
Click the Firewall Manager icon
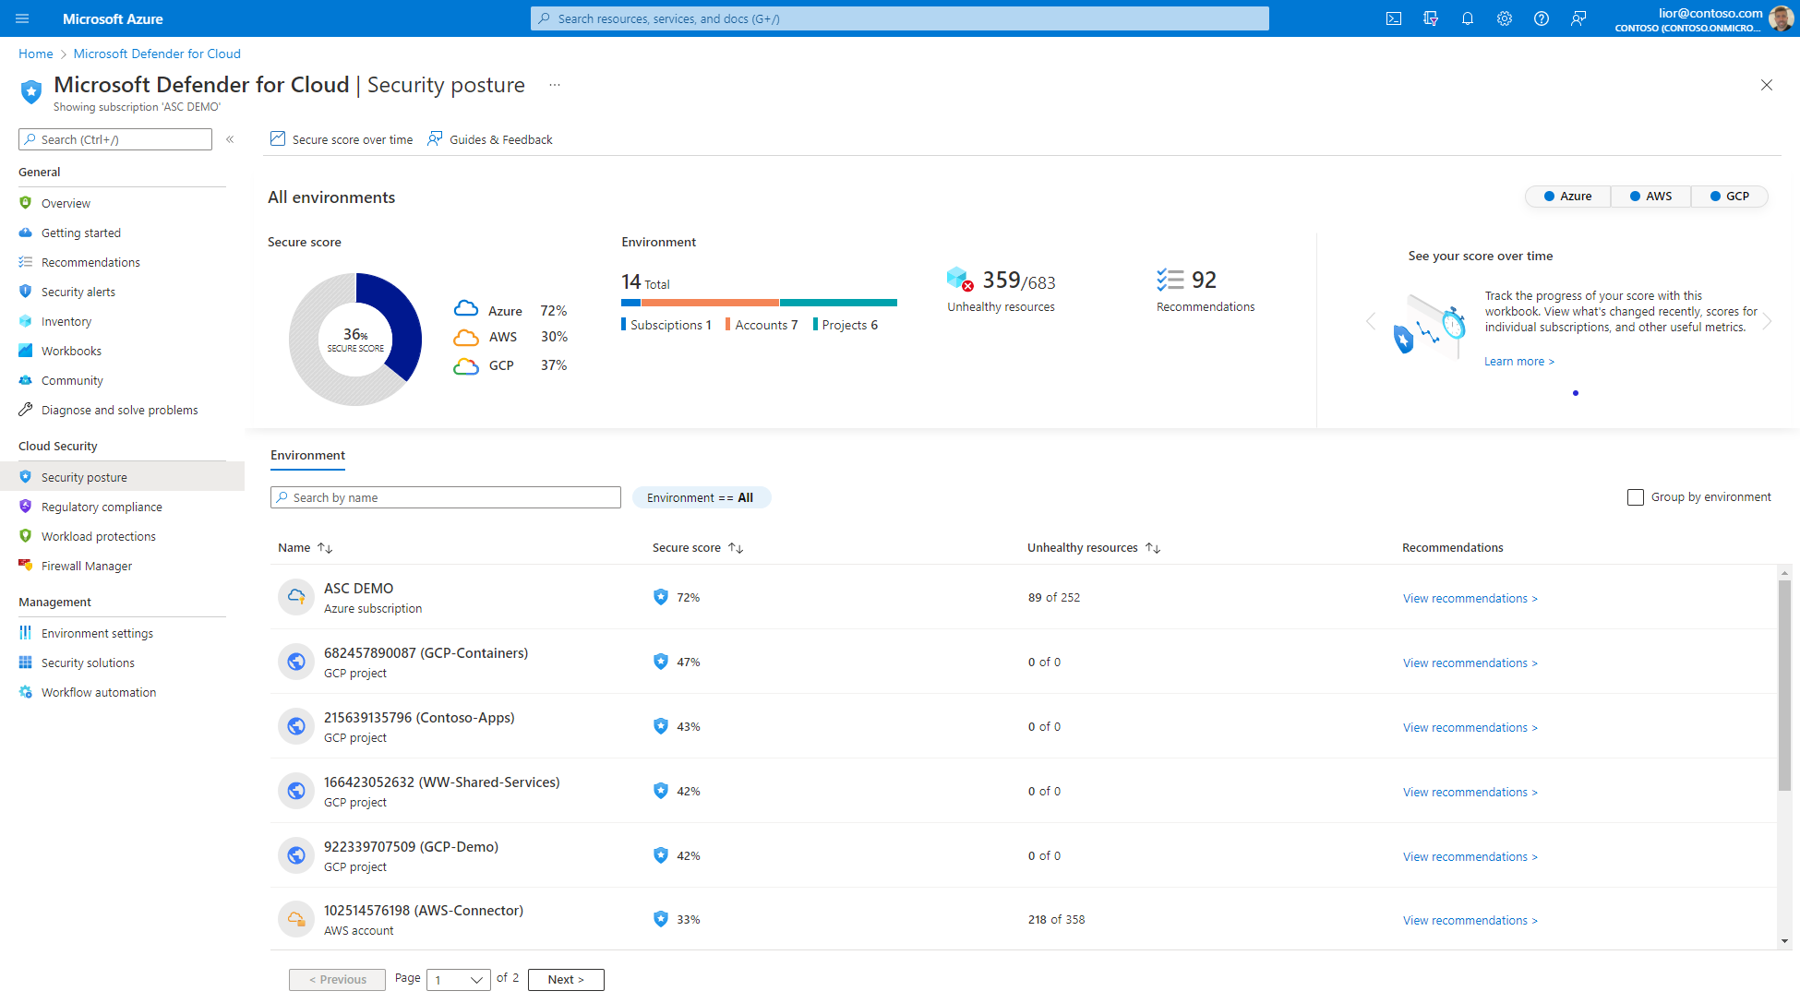(26, 566)
